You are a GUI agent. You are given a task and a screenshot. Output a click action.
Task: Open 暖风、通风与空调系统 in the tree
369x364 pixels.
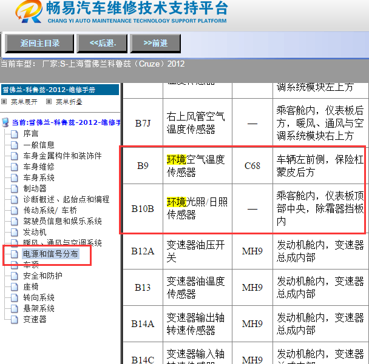(x=63, y=243)
